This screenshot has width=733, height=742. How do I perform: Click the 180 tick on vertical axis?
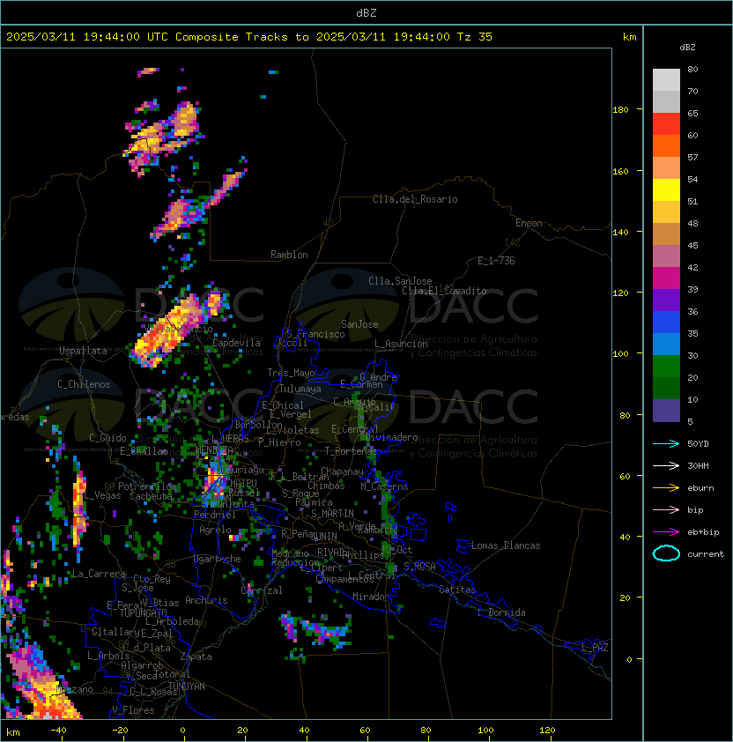620,110
